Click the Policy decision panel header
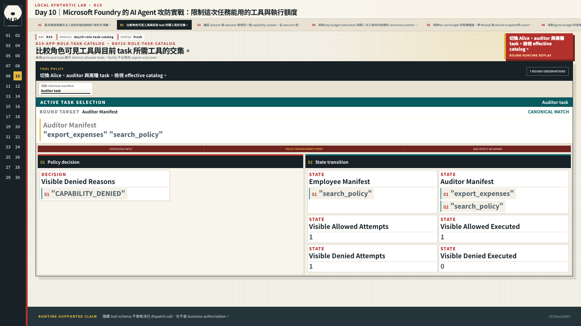 point(170,162)
